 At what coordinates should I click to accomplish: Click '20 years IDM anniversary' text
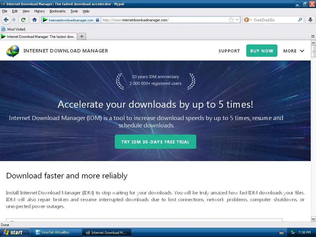pos(156,77)
